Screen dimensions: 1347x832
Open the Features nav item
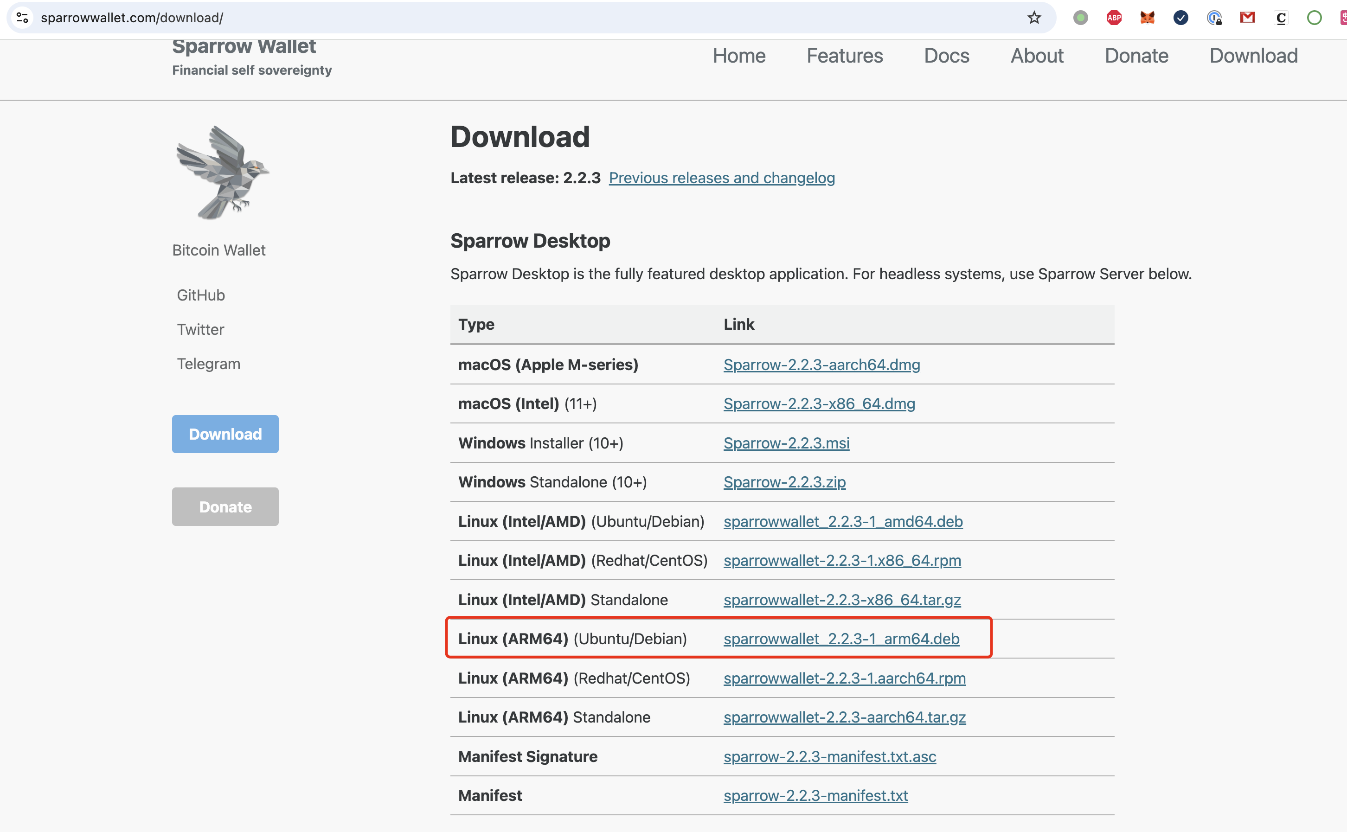pos(845,56)
